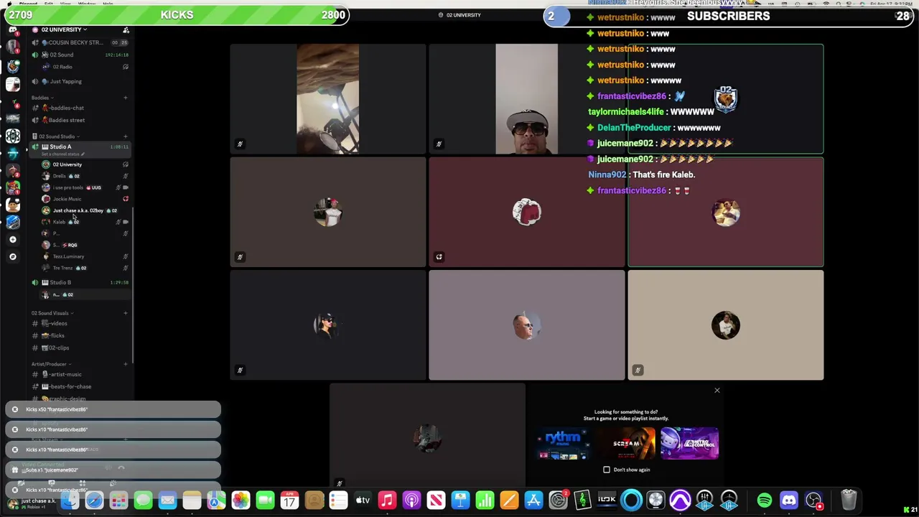Join the COUSIN BECKY STR voice channel
919x517 pixels.
[80, 42]
